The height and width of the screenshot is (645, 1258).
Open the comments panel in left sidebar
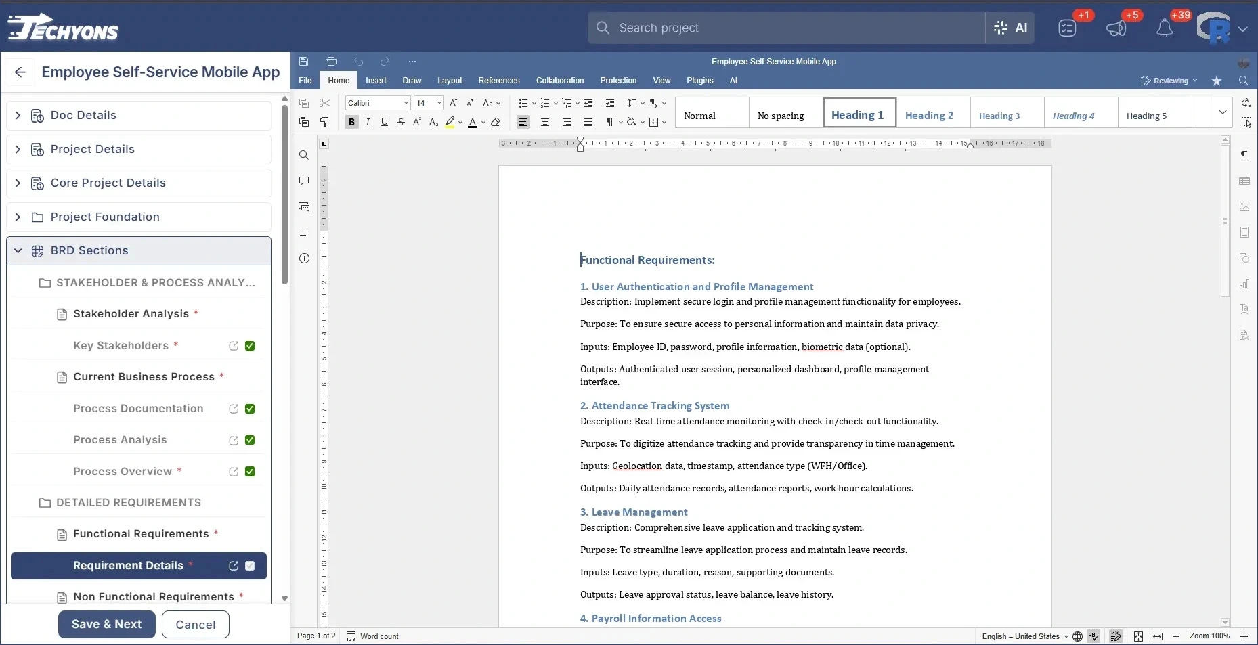(x=304, y=181)
